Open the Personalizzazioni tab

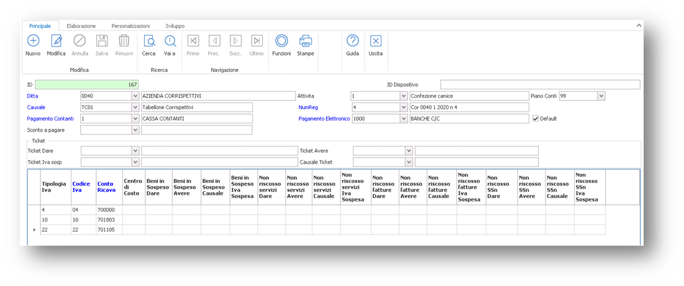[130, 26]
